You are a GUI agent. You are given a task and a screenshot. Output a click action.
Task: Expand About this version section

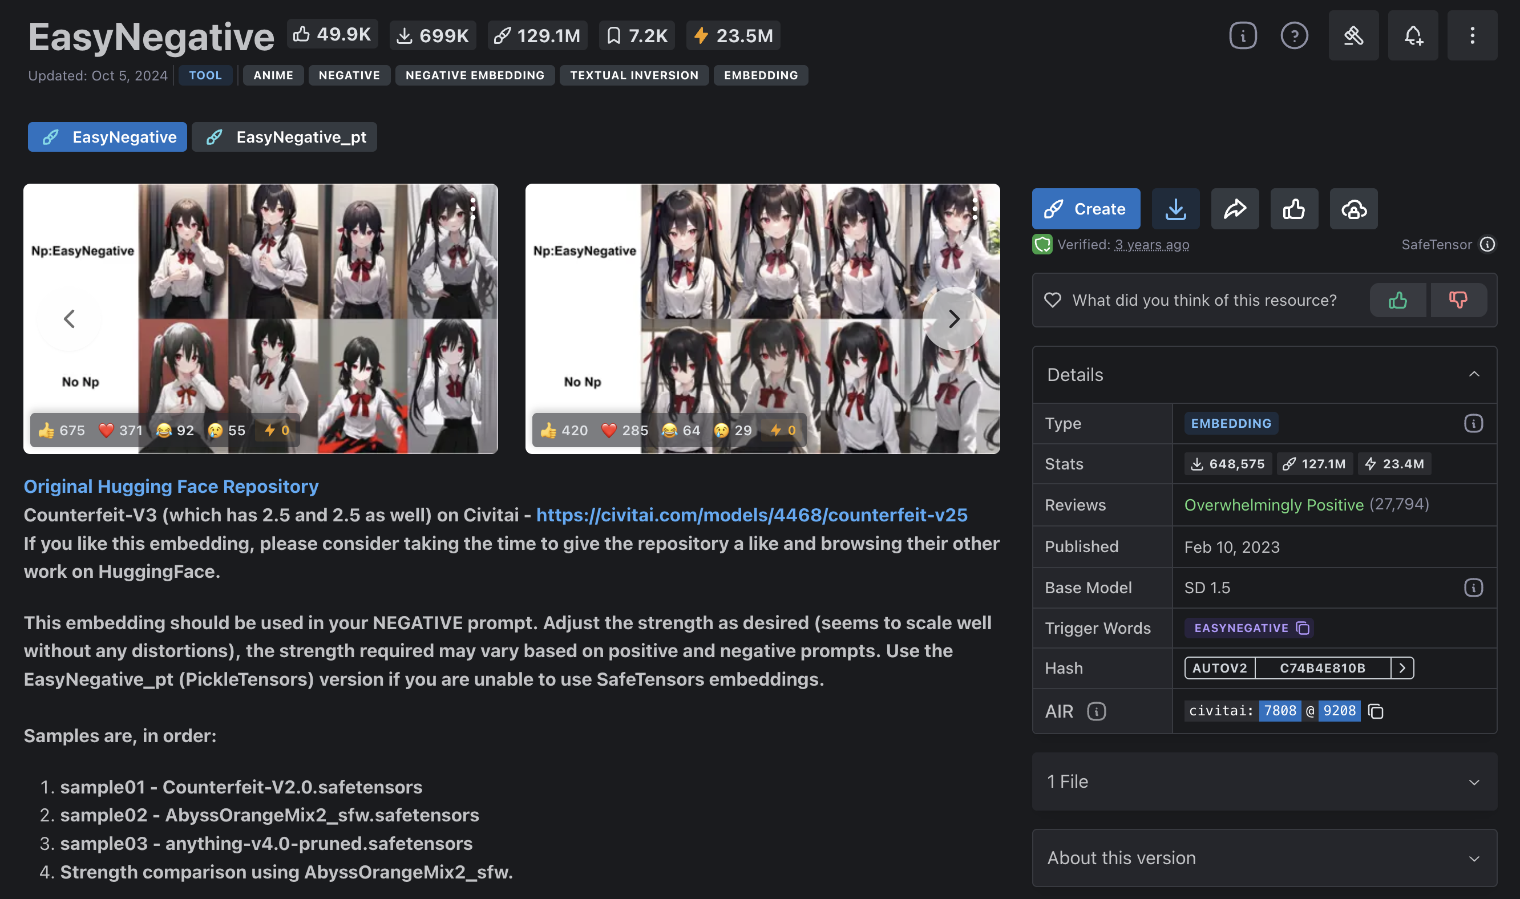tap(1264, 858)
